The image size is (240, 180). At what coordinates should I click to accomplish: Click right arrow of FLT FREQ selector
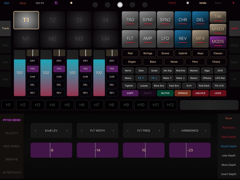coord(159,130)
